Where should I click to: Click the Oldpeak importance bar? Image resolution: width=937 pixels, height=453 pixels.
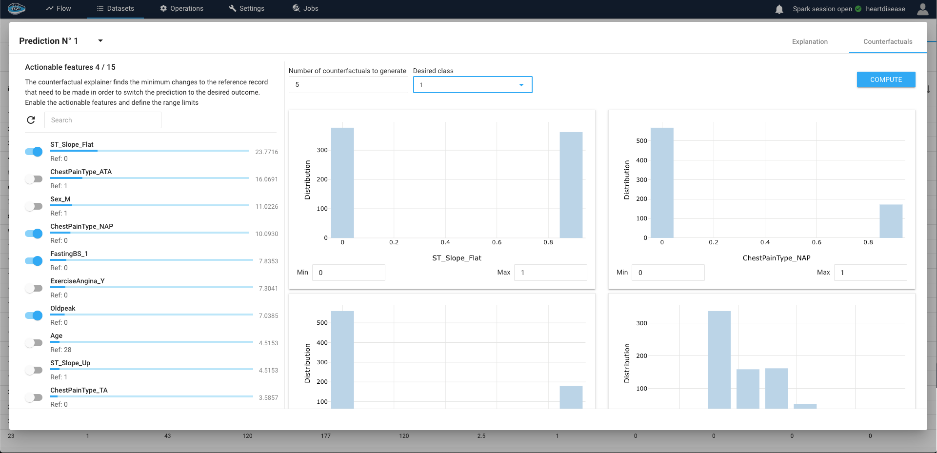click(151, 315)
